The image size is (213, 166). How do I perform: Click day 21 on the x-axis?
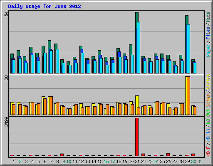(x=137, y=161)
